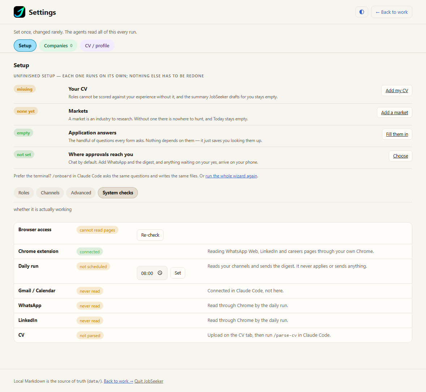Click the 'Settings' page title
Image resolution: width=426 pixels, height=392 pixels.
coord(42,12)
